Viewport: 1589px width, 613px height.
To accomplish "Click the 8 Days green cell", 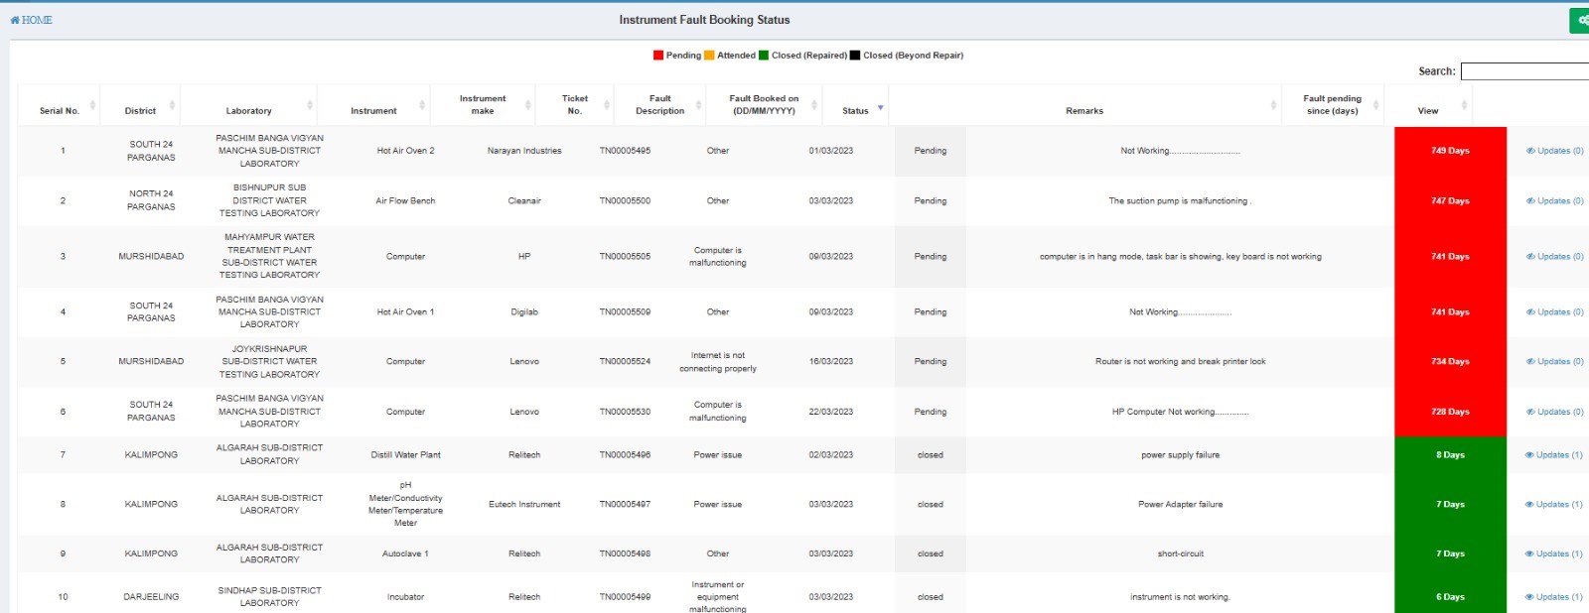I will tap(1450, 455).
